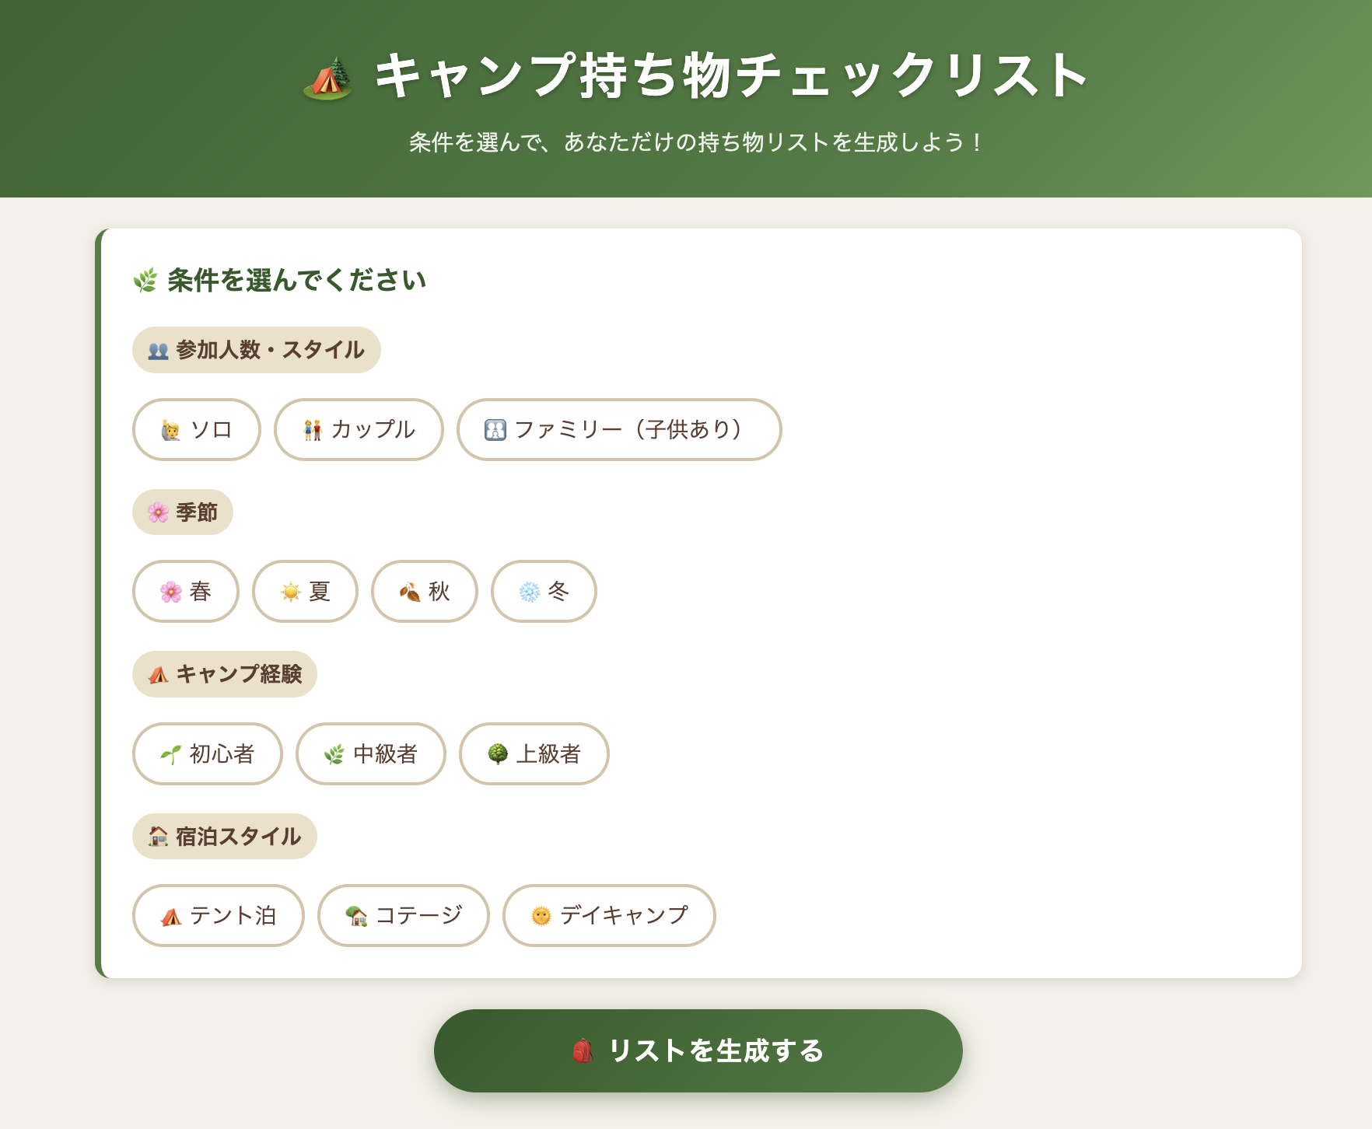The width and height of the screenshot is (1372, 1129).
Task: Select the コテージ lodging option
Action: pyautogui.click(x=404, y=916)
